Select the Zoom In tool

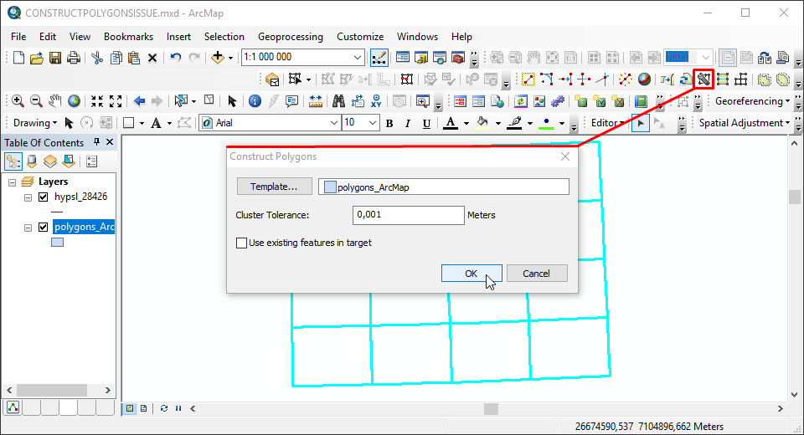[18, 101]
